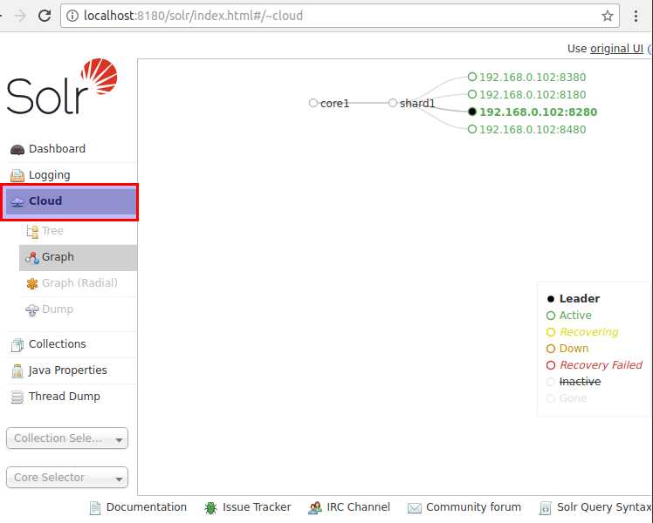653x523 pixels.
Task: Click the Solr Query Syntax file icon
Action: point(545,507)
